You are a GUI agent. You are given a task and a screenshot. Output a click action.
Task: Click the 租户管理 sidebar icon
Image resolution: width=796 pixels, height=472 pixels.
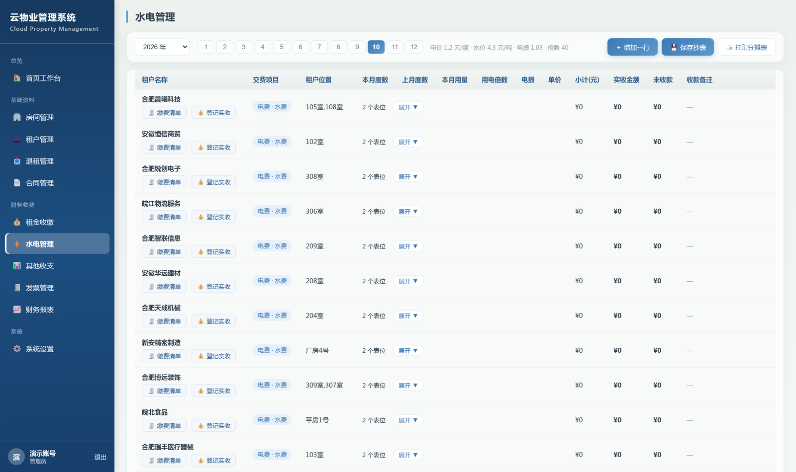[x=17, y=139]
